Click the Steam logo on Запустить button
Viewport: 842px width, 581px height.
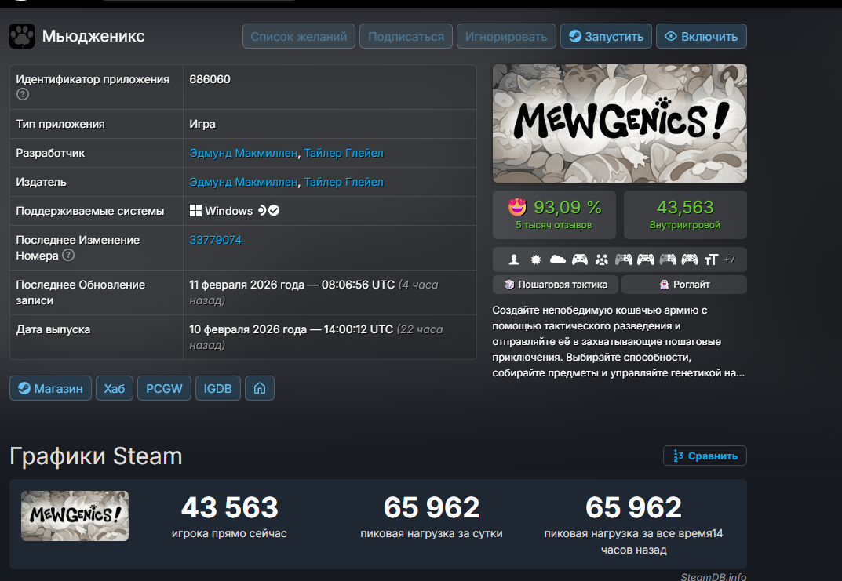coord(575,37)
